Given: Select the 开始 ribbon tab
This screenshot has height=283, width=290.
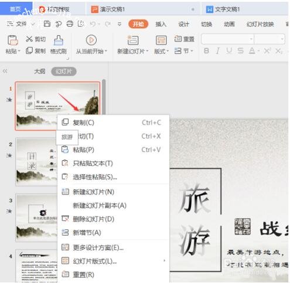Looking at the screenshot, I should [138, 24].
